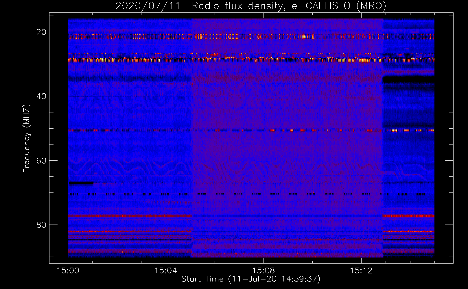The image size is (468, 289).
Task: Click the '40' frequency tick label
Action: tap(41, 96)
